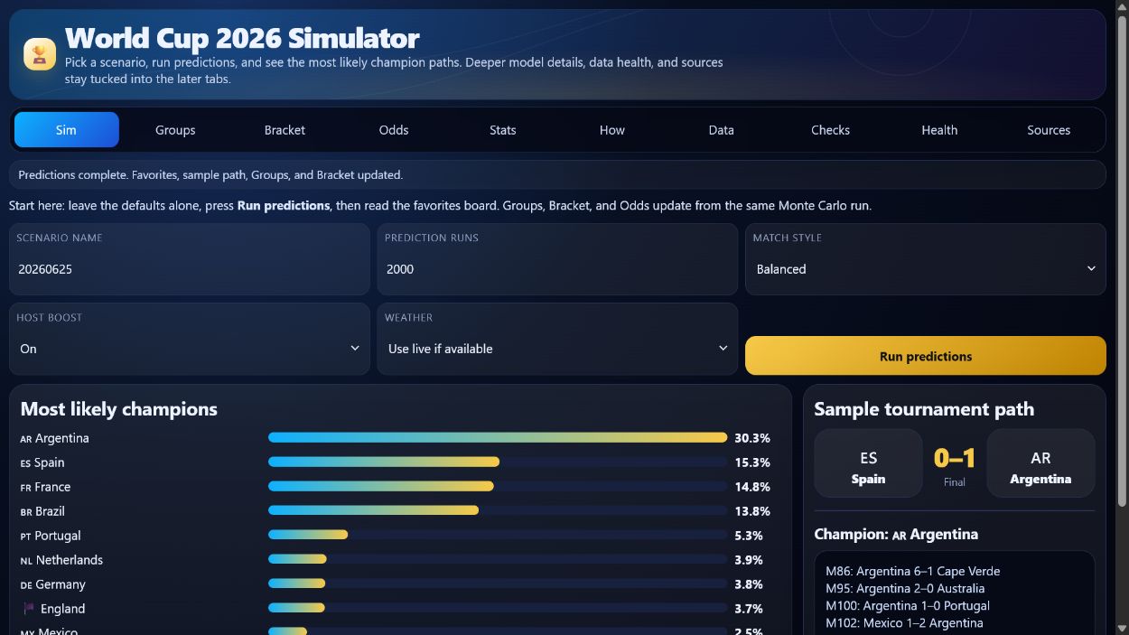
Task: Select France in champions list
Action: coord(45,487)
